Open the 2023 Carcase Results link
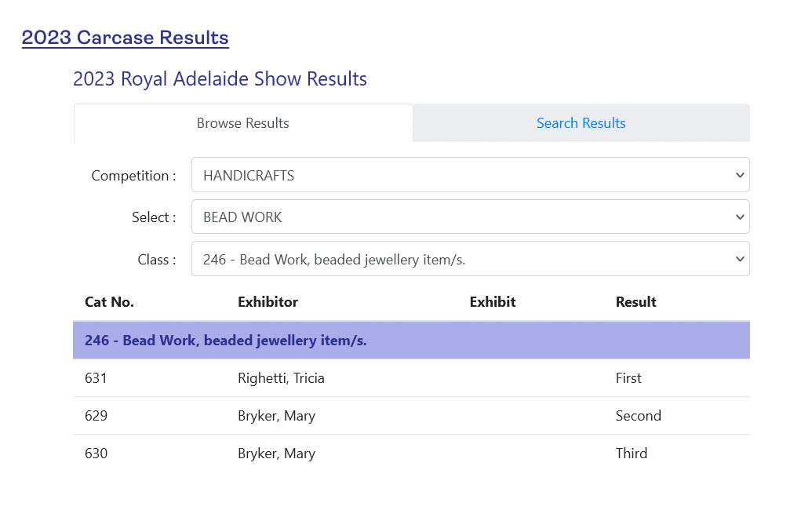Viewport: 801px width, 532px height. (x=125, y=38)
